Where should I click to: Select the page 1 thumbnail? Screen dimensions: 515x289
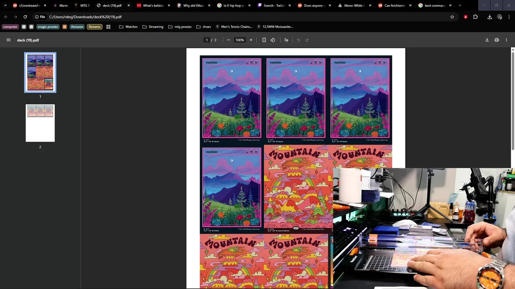40,73
